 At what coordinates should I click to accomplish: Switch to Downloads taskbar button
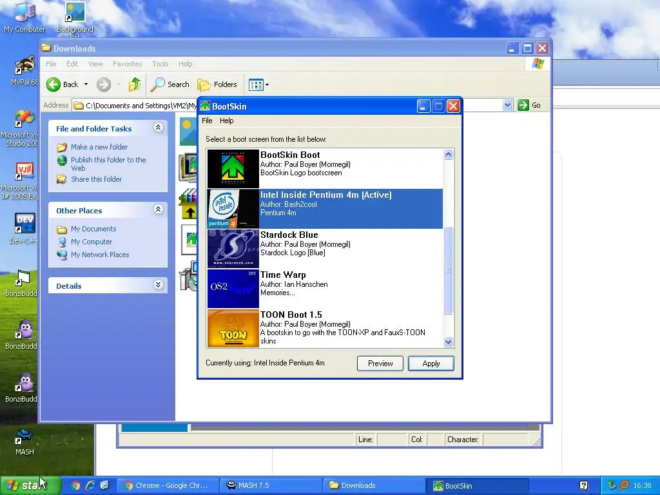click(374, 486)
